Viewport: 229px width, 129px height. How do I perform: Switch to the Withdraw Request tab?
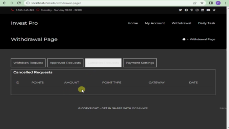click(x=28, y=63)
